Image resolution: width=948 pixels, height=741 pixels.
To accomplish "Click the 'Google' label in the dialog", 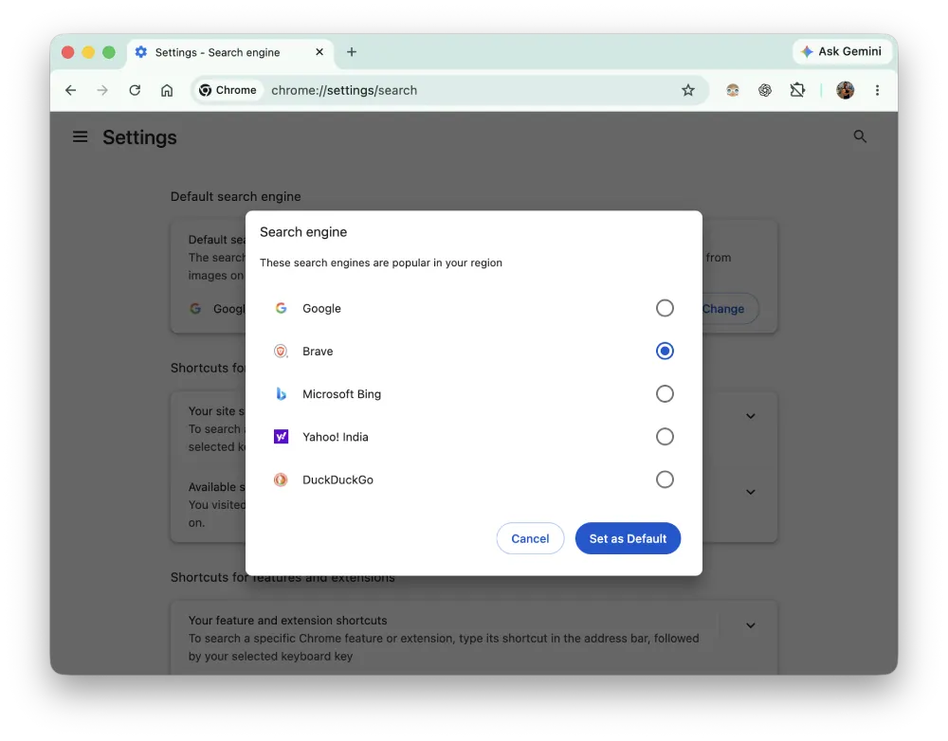I will pyautogui.click(x=321, y=308).
